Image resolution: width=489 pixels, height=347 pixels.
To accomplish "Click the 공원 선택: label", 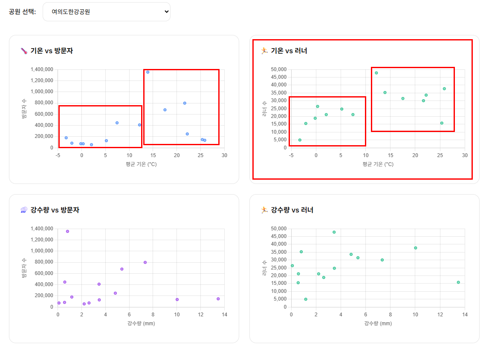I will [x=23, y=12].
